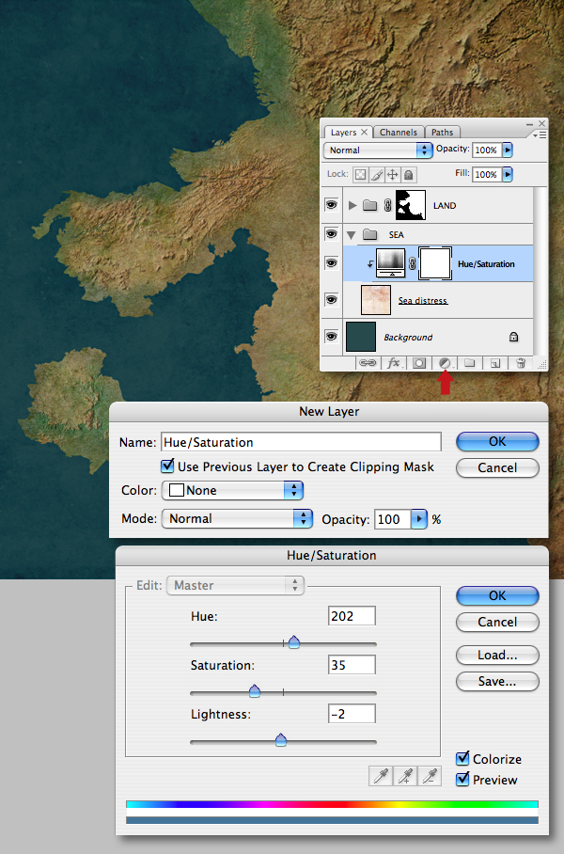Open the Color None dropdown in New Layer

tap(232, 490)
